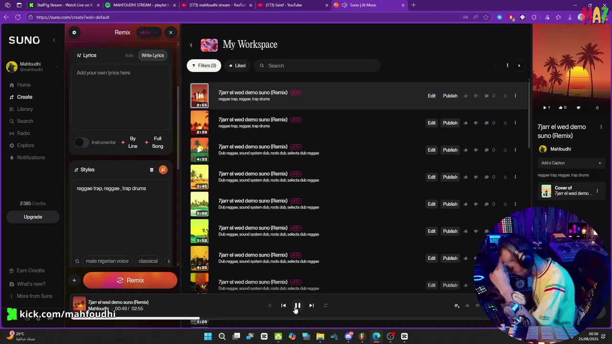Screen dimensions: 612x344
Task: Toggle the Liked filter
Action: coord(237,65)
